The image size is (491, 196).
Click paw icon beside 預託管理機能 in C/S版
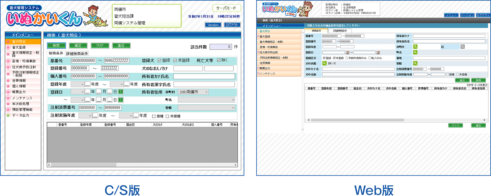coord(8,109)
